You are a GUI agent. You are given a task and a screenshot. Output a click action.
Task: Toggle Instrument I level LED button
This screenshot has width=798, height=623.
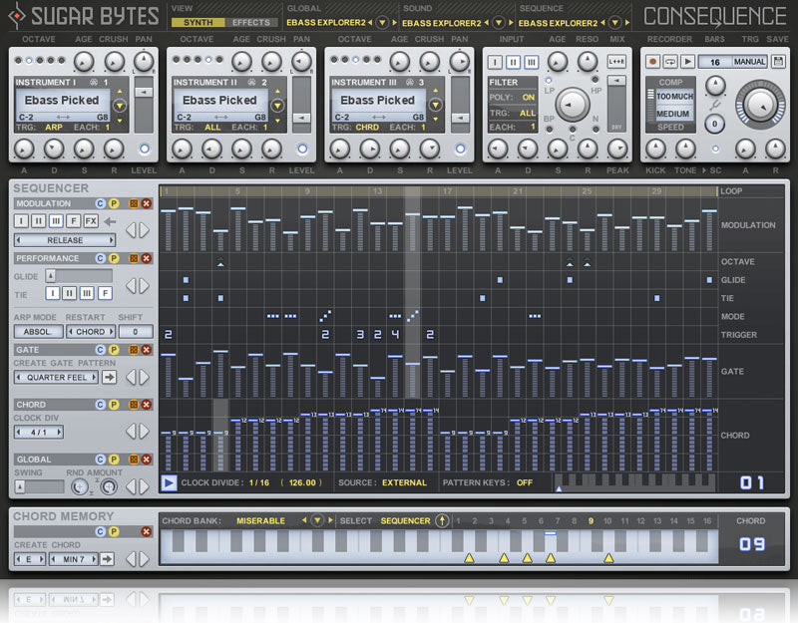(145, 149)
